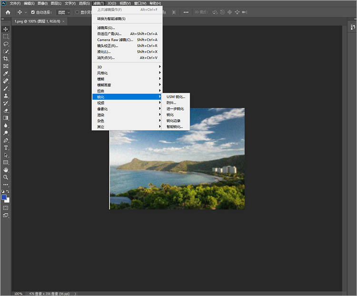The image size is (357, 296).
Task: Click the white background color swatch
Action: [8, 201]
